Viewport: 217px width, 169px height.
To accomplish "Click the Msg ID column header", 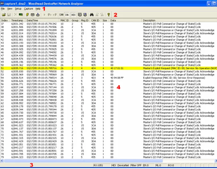I will click(x=85, y=20).
